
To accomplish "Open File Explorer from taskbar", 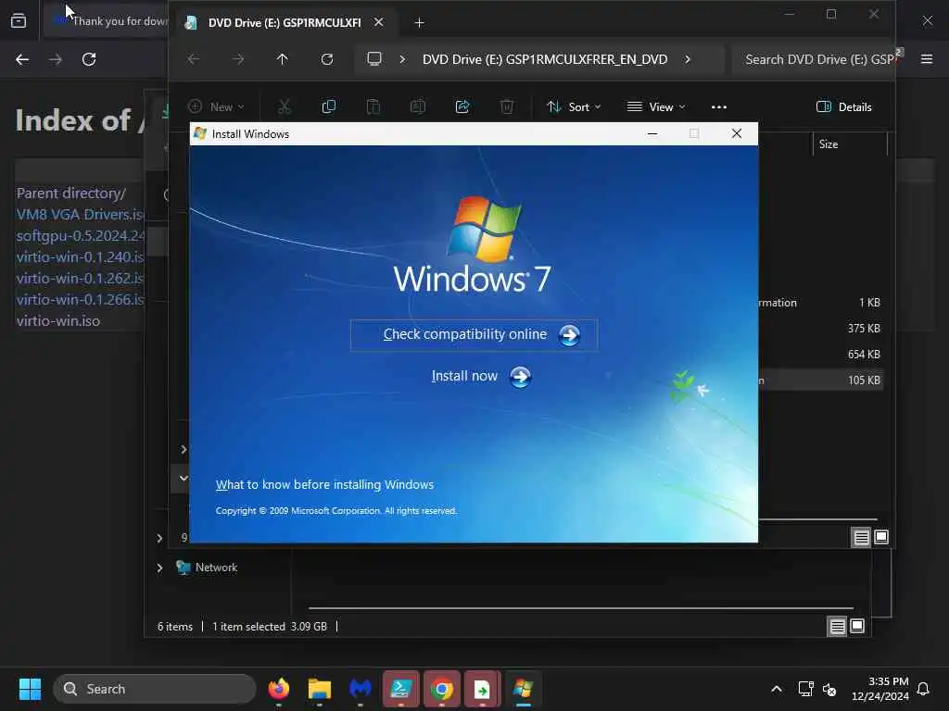I will point(320,689).
